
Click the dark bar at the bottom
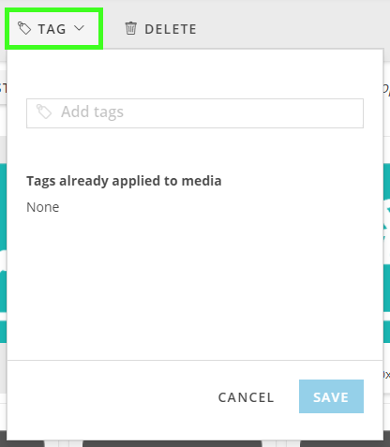click(195, 443)
